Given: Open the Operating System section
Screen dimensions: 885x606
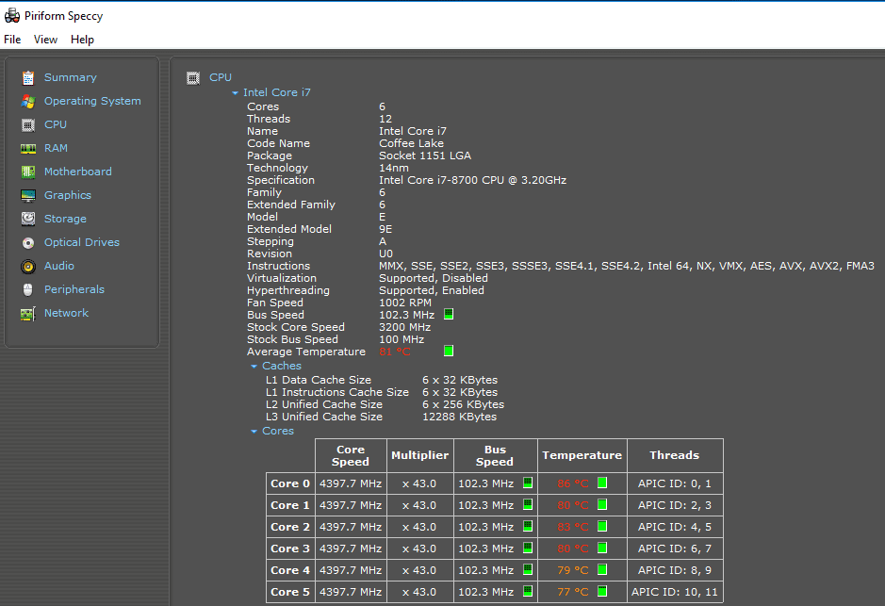Looking at the screenshot, I should [92, 101].
